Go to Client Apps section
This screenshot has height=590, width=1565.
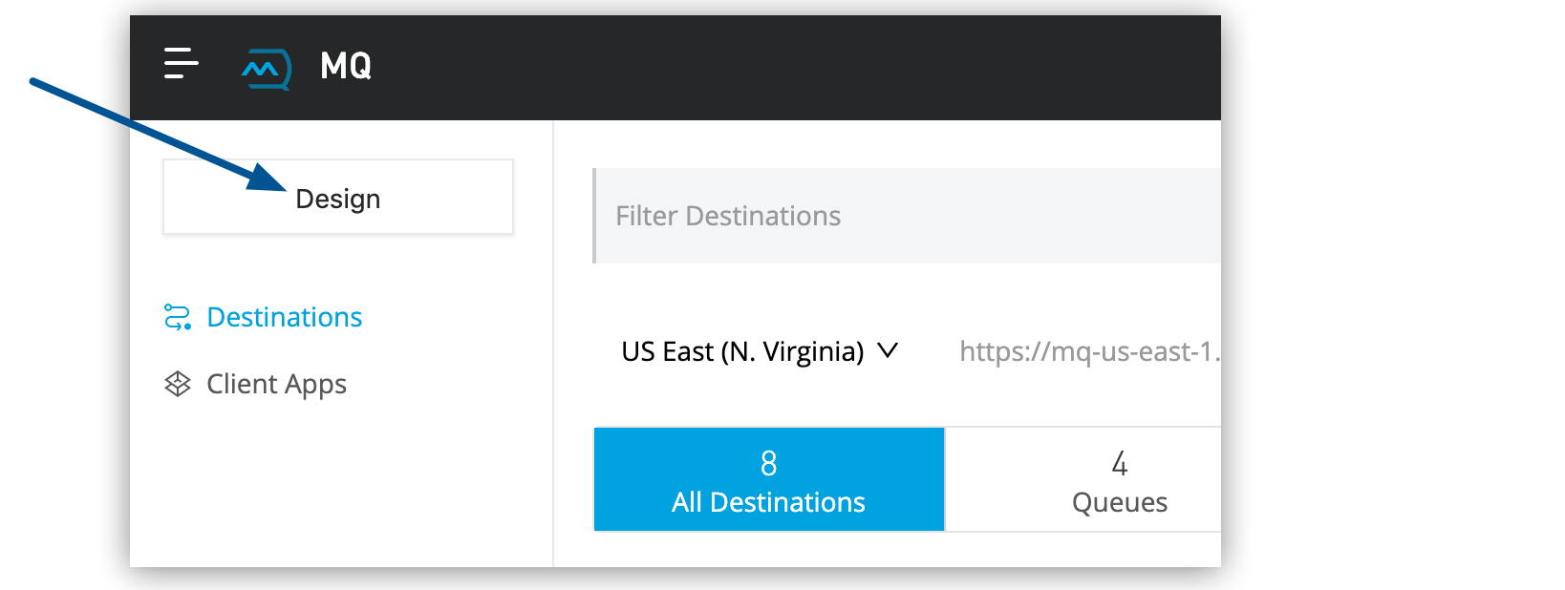tap(276, 384)
